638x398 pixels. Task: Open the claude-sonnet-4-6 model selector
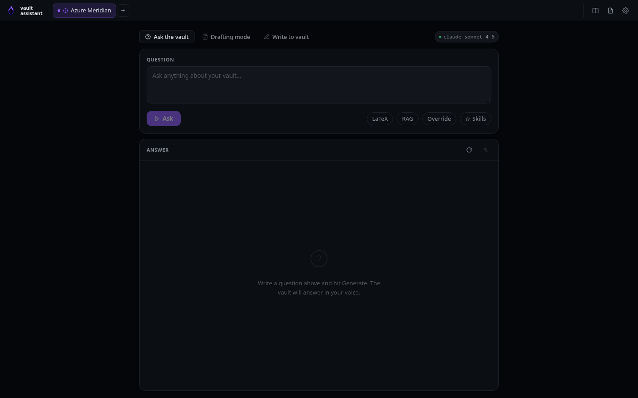pos(467,37)
